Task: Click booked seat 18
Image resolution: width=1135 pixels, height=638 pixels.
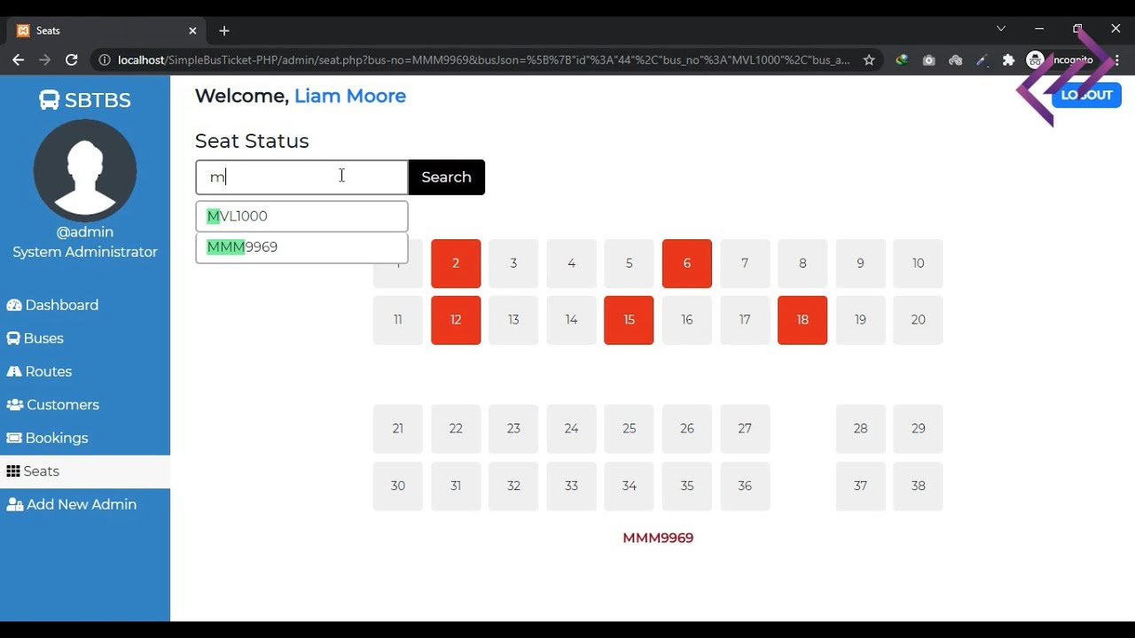Action: (802, 320)
